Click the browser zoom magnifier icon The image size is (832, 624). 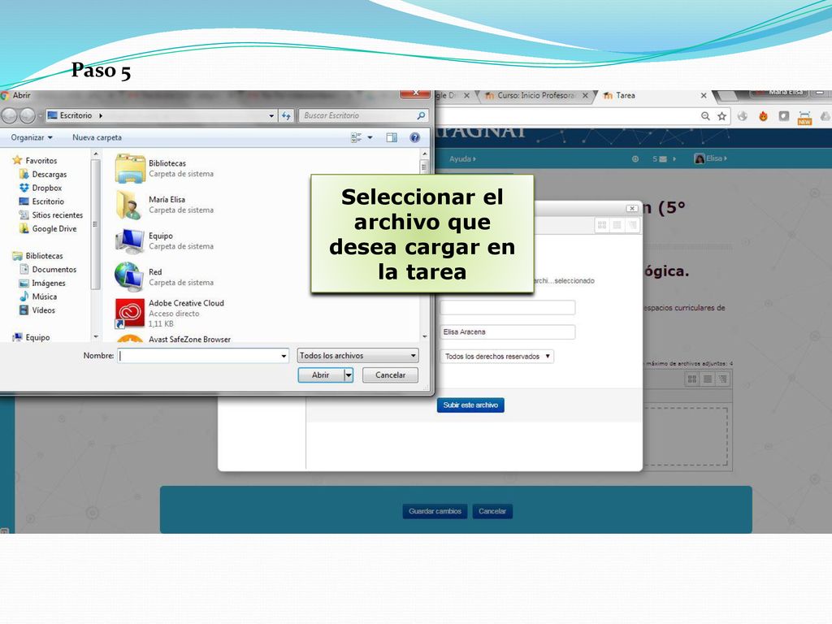click(x=705, y=115)
